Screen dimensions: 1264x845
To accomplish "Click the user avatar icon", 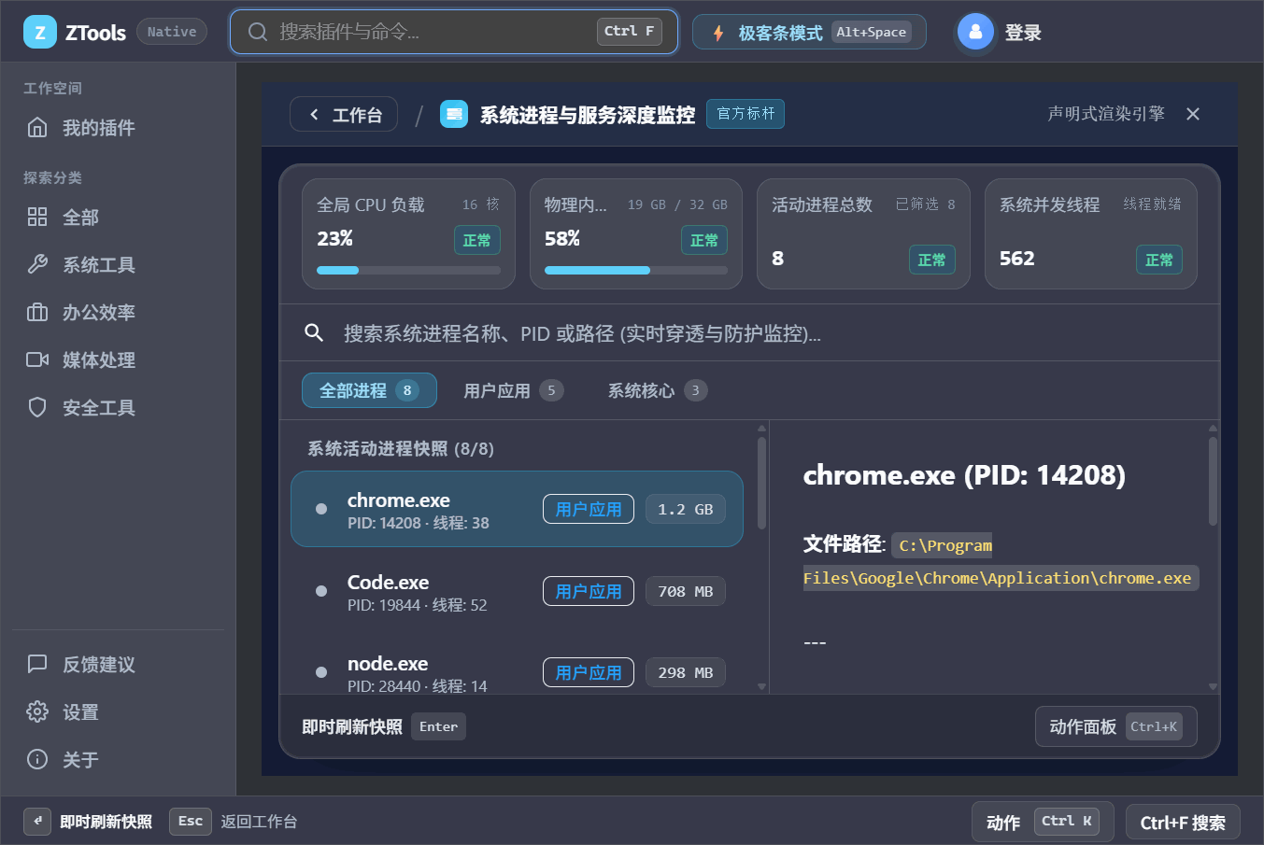I will coord(975,32).
